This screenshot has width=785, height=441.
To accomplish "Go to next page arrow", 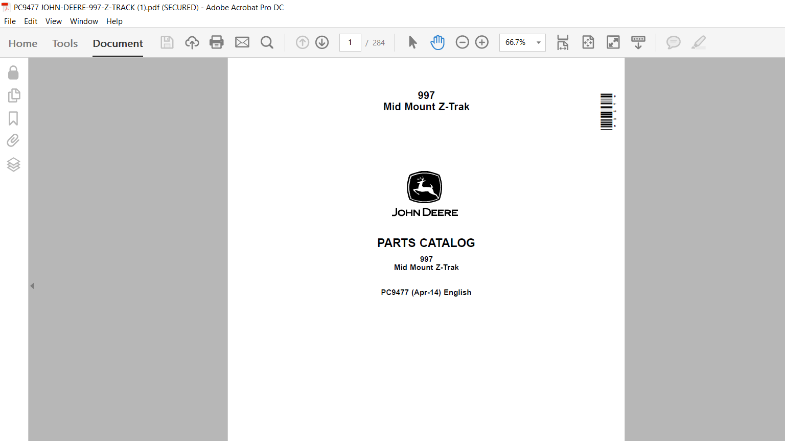I will click(322, 42).
